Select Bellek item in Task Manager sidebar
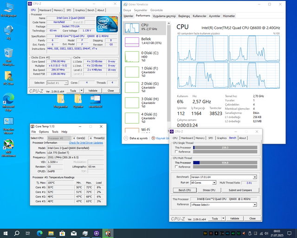This screenshot has height=238, width=297. tap(145, 42)
